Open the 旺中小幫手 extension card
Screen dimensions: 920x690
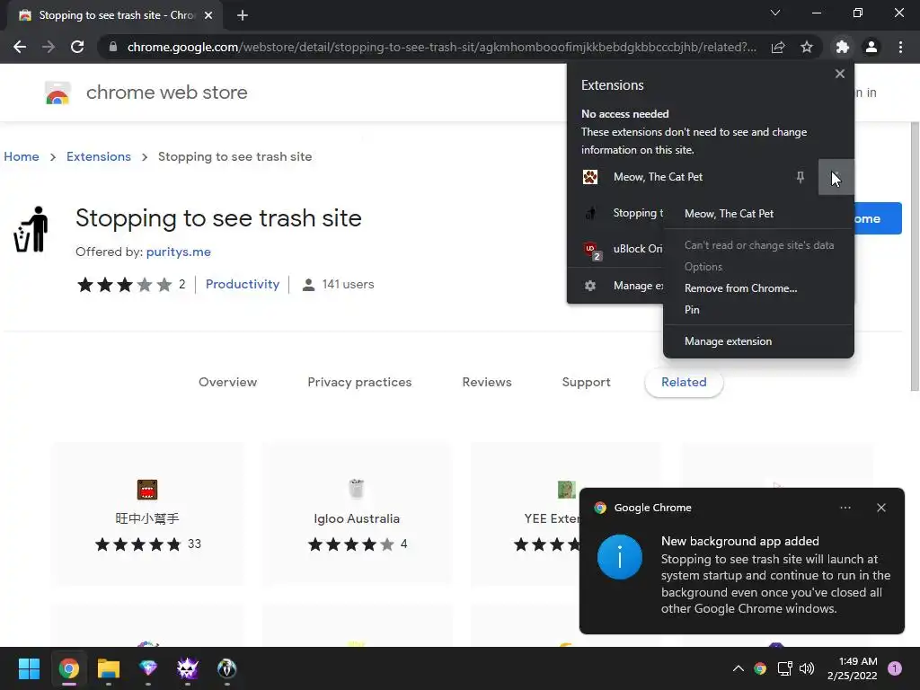tap(147, 514)
